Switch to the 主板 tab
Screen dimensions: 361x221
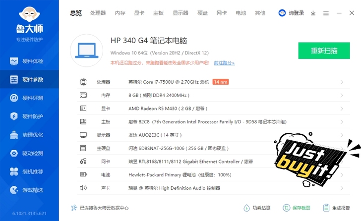tap(158, 13)
